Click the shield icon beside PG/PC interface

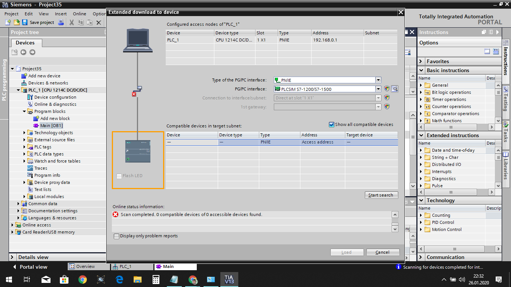(387, 89)
